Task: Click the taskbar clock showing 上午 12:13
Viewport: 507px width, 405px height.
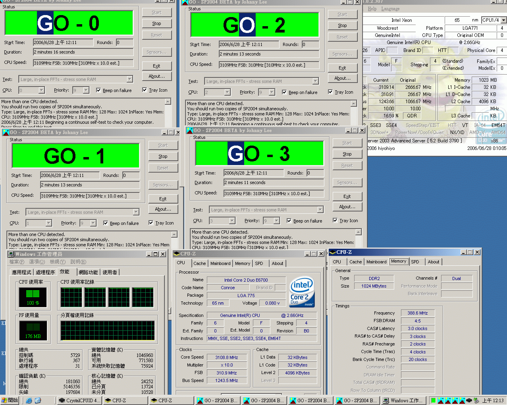Action: (493, 401)
